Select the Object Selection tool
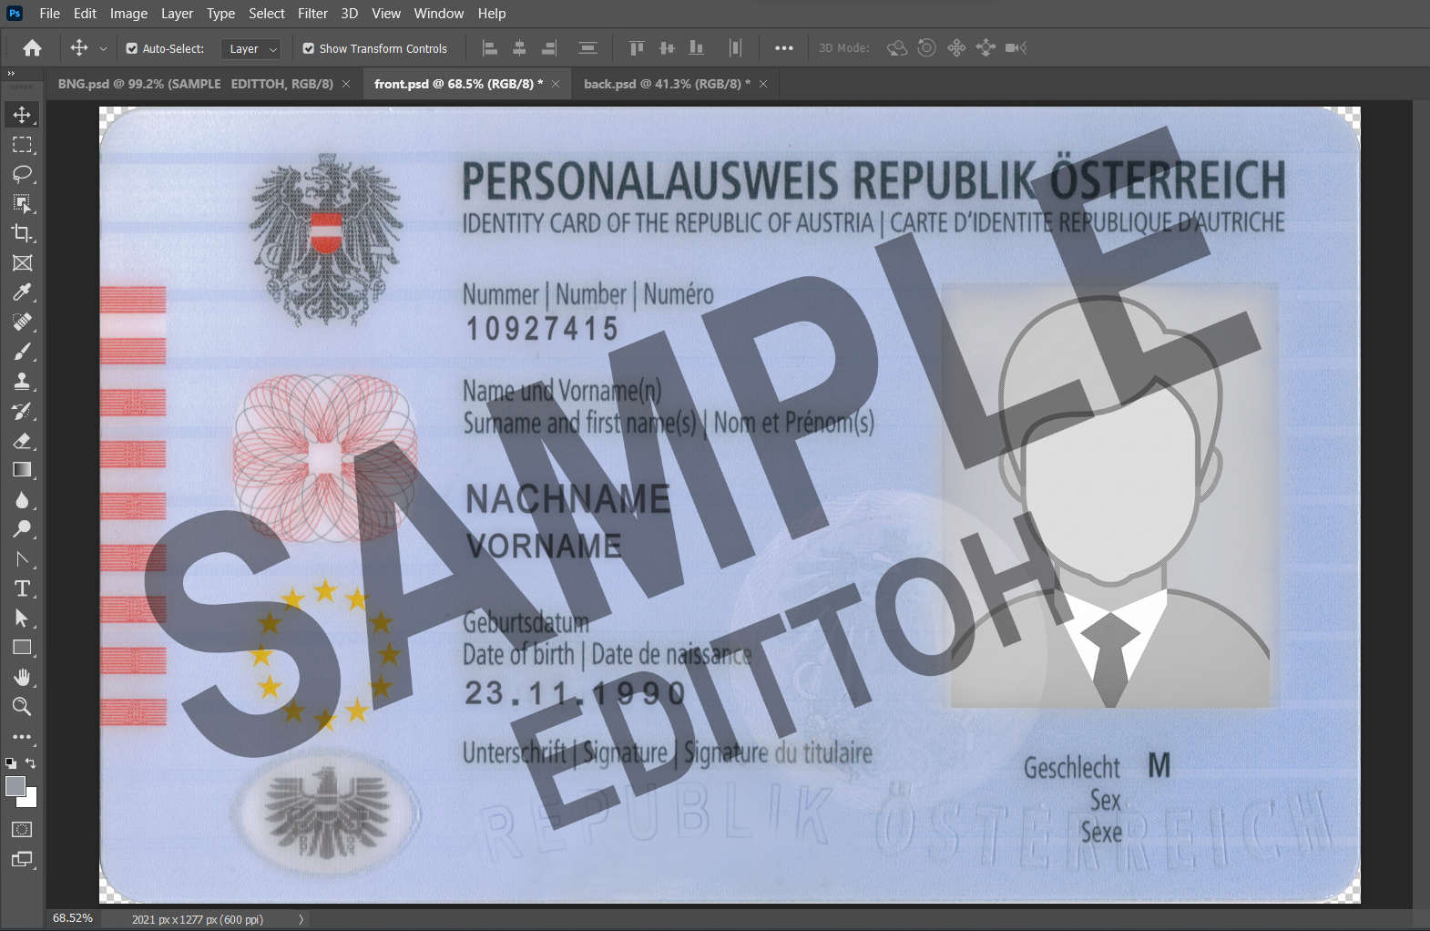 pyautogui.click(x=22, y=203)
